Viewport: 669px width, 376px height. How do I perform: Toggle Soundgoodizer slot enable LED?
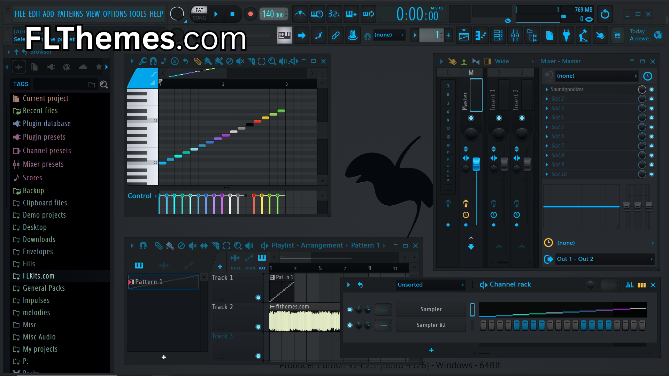(x=652, y=89)
